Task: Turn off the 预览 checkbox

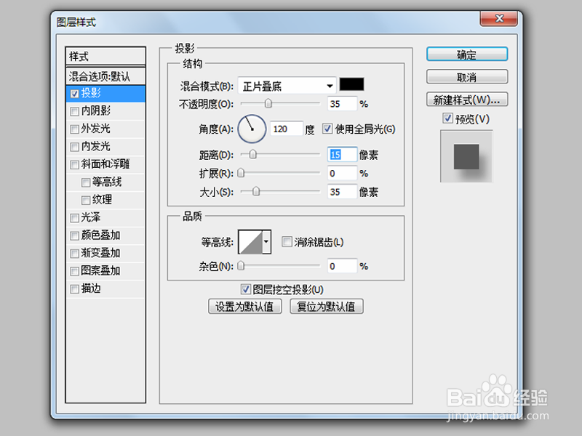Action: point(447,118)
